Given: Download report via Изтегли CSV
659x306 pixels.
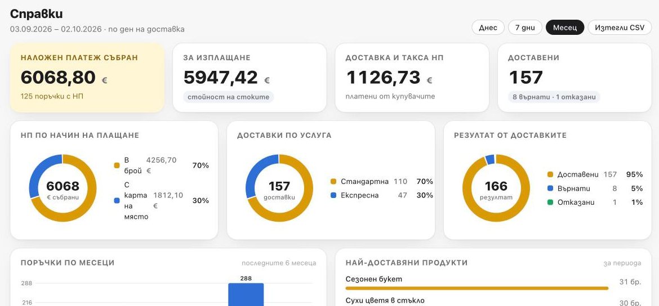Looking at the screenshot, I should tap(620, 28).
